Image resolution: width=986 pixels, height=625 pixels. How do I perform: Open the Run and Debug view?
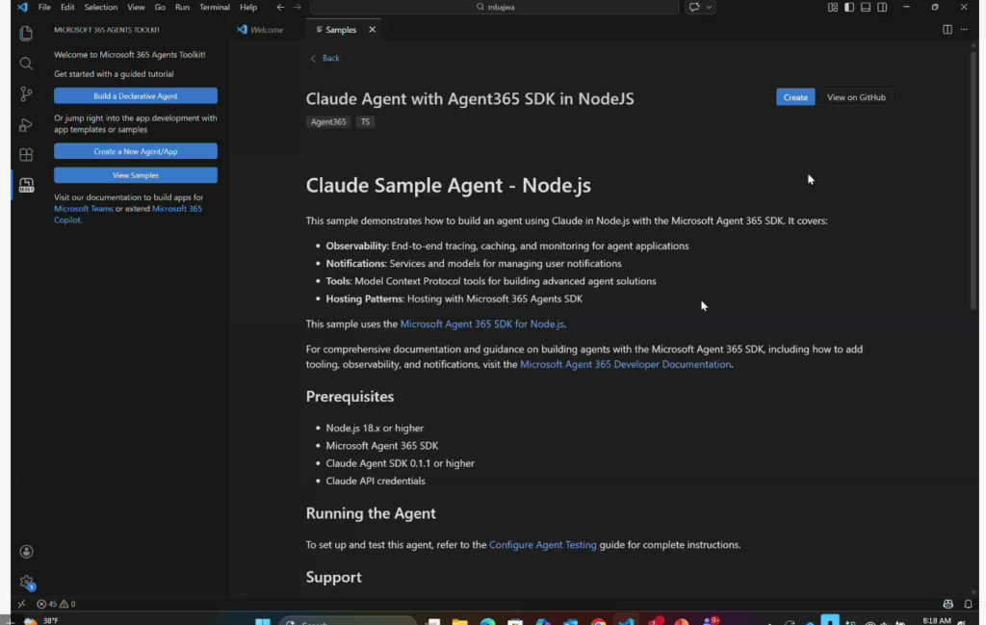tap(26, 124)
